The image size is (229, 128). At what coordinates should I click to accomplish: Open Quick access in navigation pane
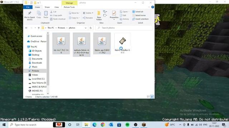click(x=35, y=36)
